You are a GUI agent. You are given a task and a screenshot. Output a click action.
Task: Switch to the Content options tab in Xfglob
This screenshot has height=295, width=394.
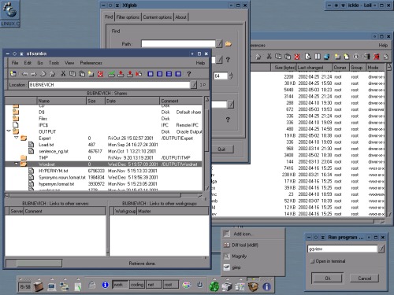(x=158, y=17)
